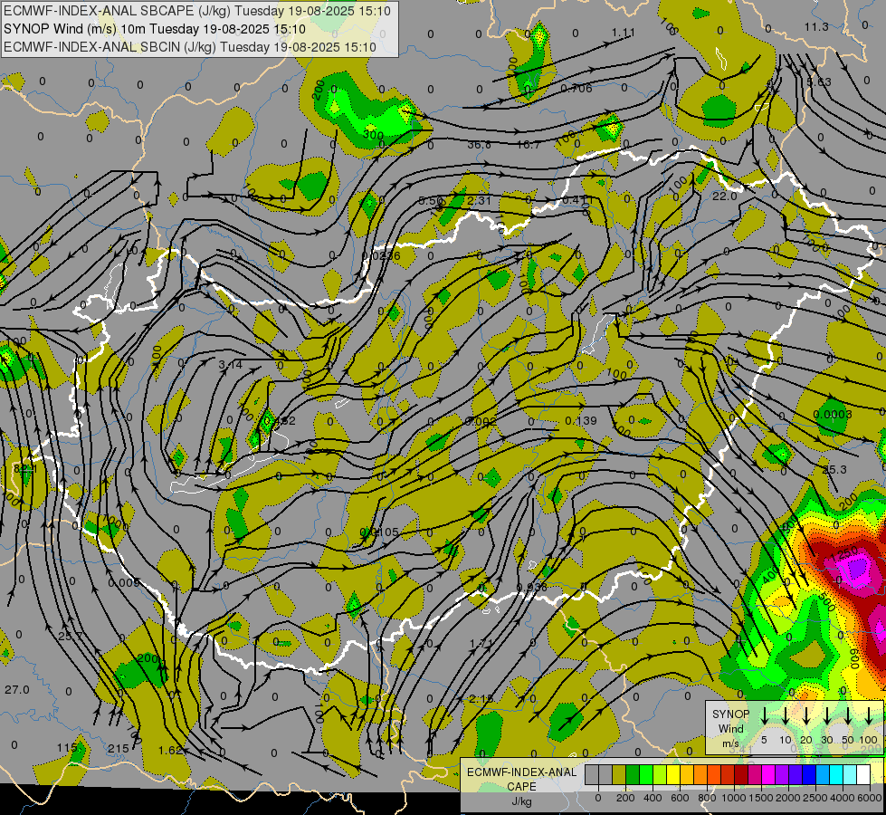
Task: Pick the olive swatch in the CAPE legend
Action: [619, 775]
